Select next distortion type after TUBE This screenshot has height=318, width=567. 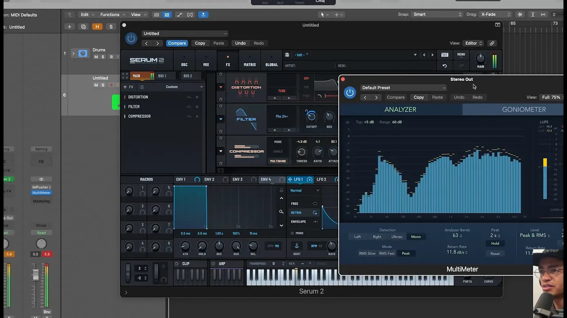[289, 98]
